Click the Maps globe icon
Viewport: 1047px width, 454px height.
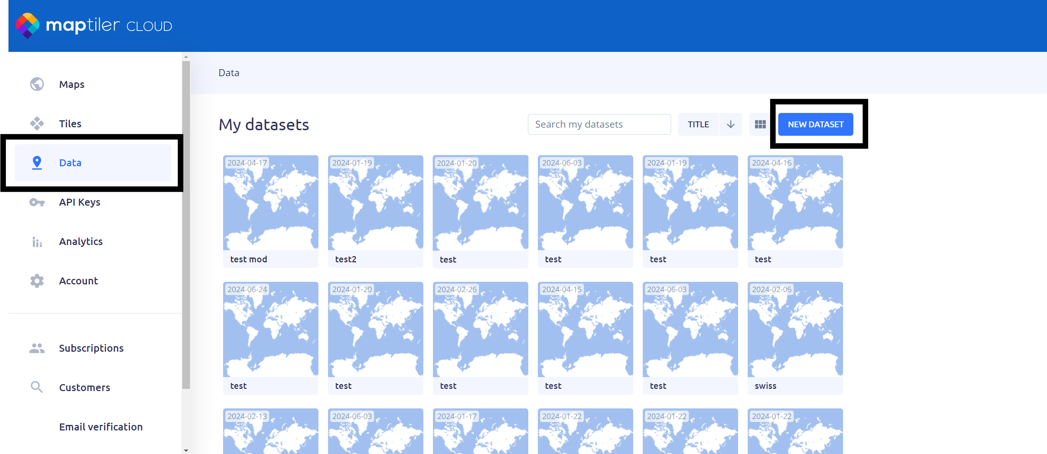37,84
